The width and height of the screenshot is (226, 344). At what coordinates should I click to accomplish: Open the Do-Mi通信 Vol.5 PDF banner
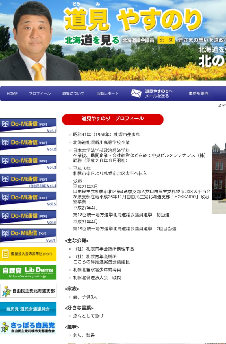(x=28, y=199)
